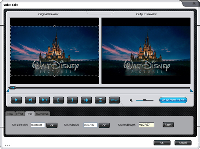Confirm start time with its OK button
The height and width of the screenshot is (149, 200).
tap(52, 125)
